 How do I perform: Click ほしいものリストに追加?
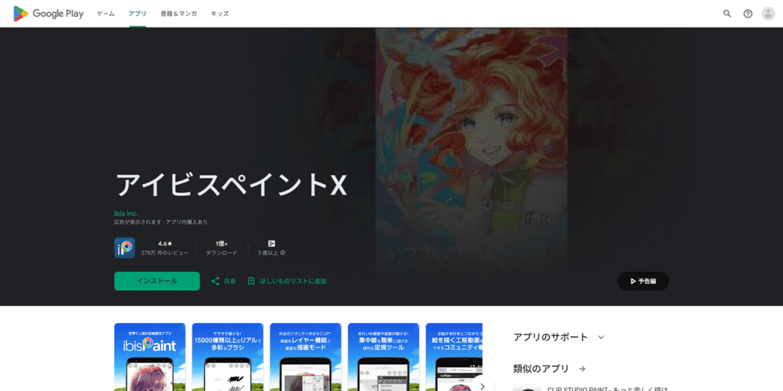[x=293, y=281]
